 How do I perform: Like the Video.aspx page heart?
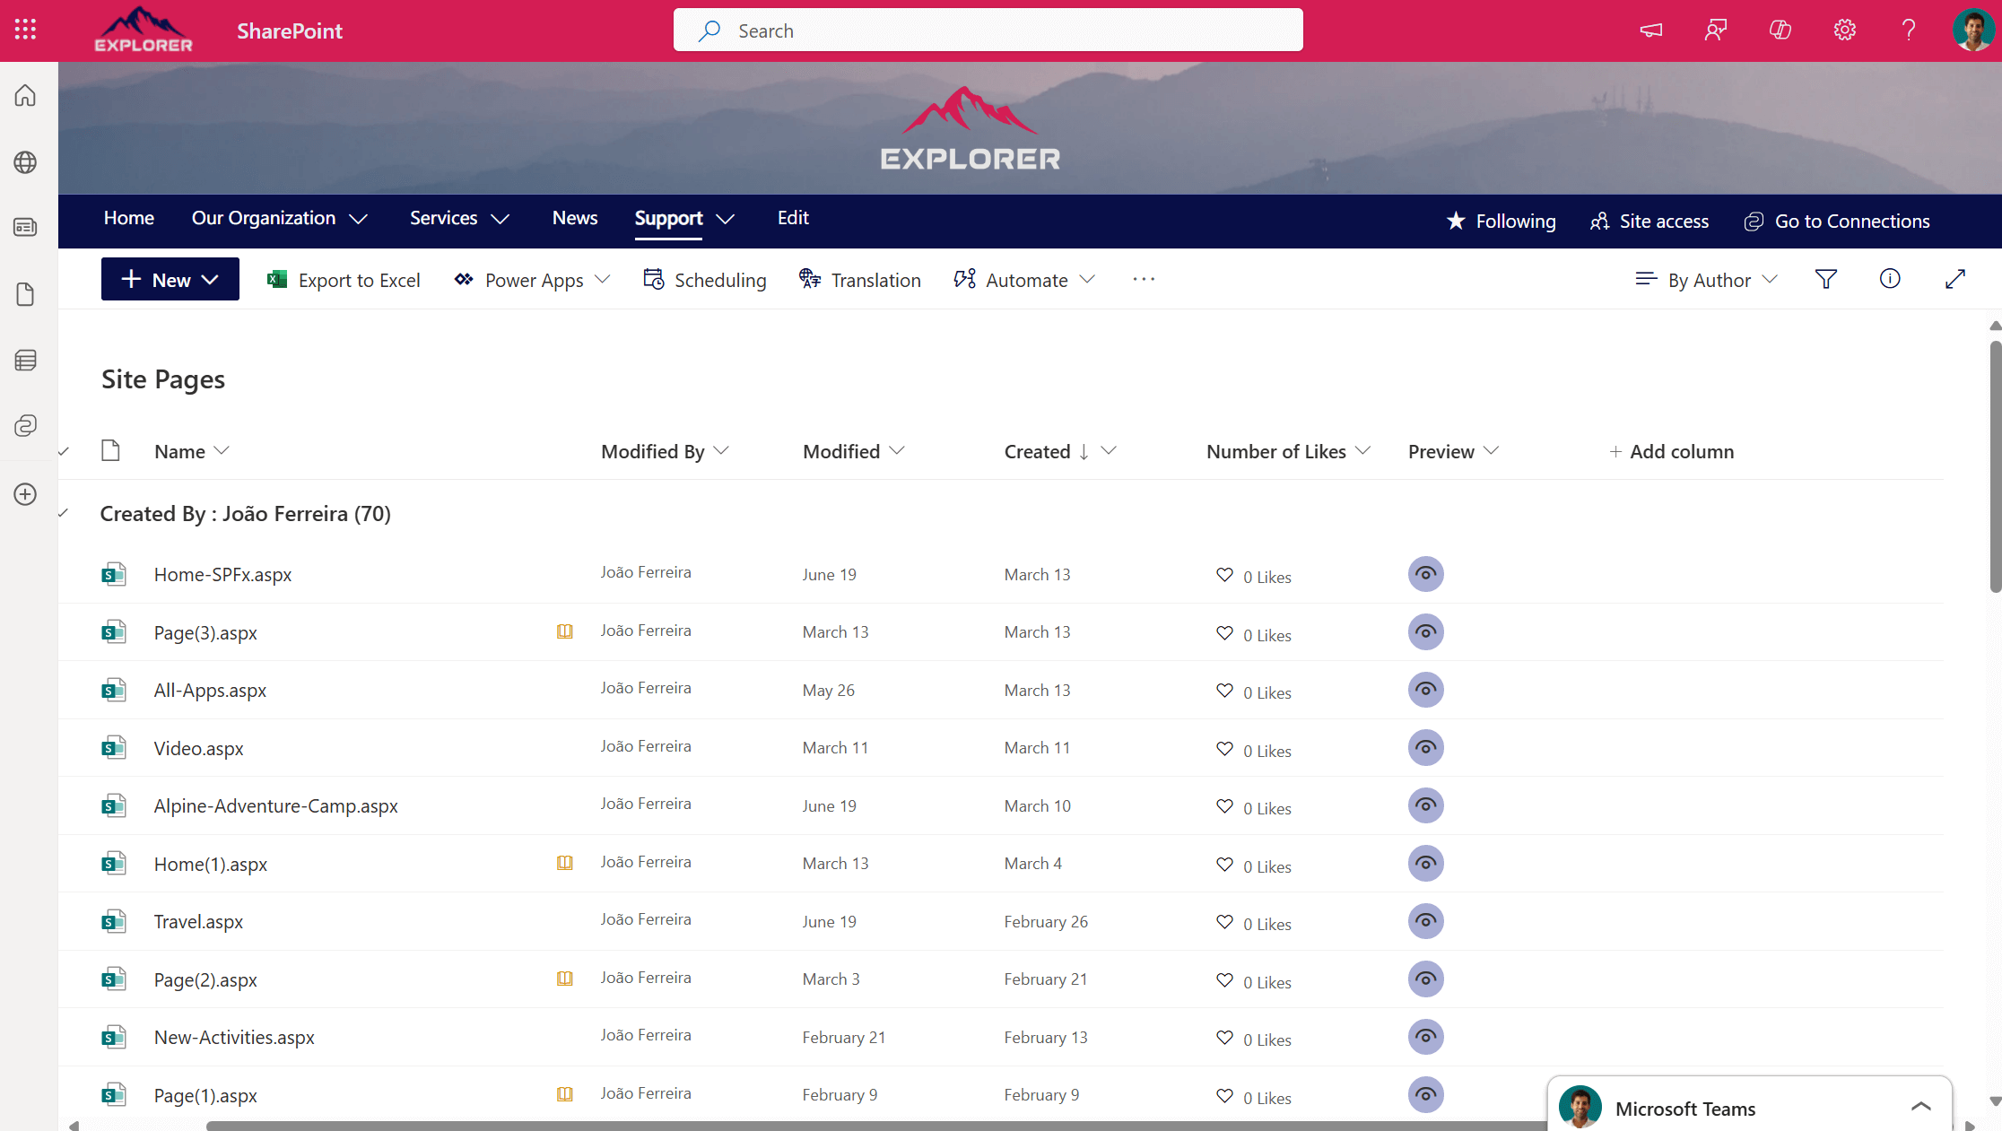(x=1224, y=750)
